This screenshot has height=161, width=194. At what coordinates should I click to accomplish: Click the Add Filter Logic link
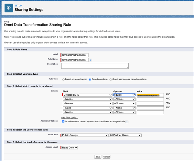[70, 118]
